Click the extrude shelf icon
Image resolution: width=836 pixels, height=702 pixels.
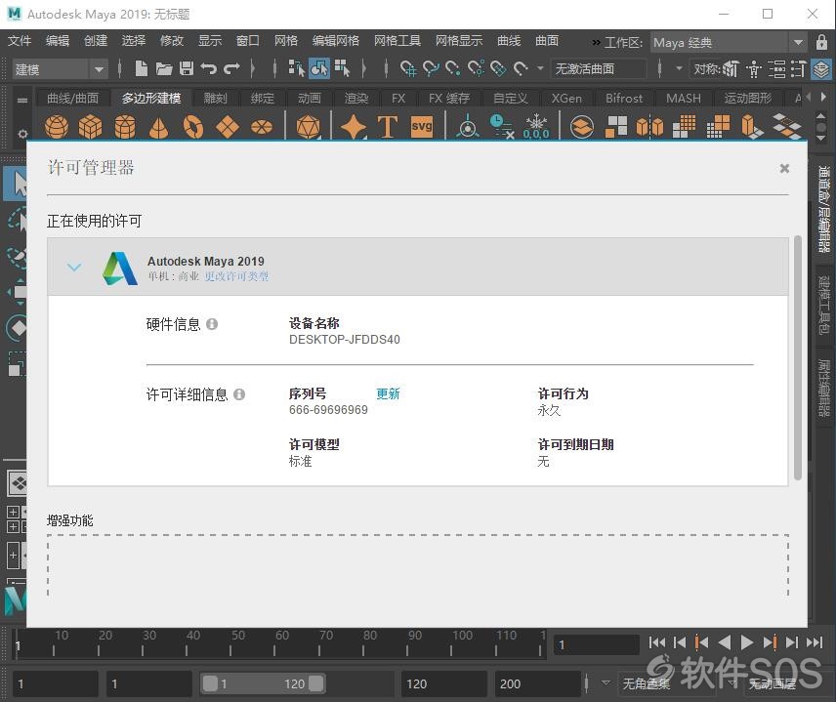click(x=752, y=127)
